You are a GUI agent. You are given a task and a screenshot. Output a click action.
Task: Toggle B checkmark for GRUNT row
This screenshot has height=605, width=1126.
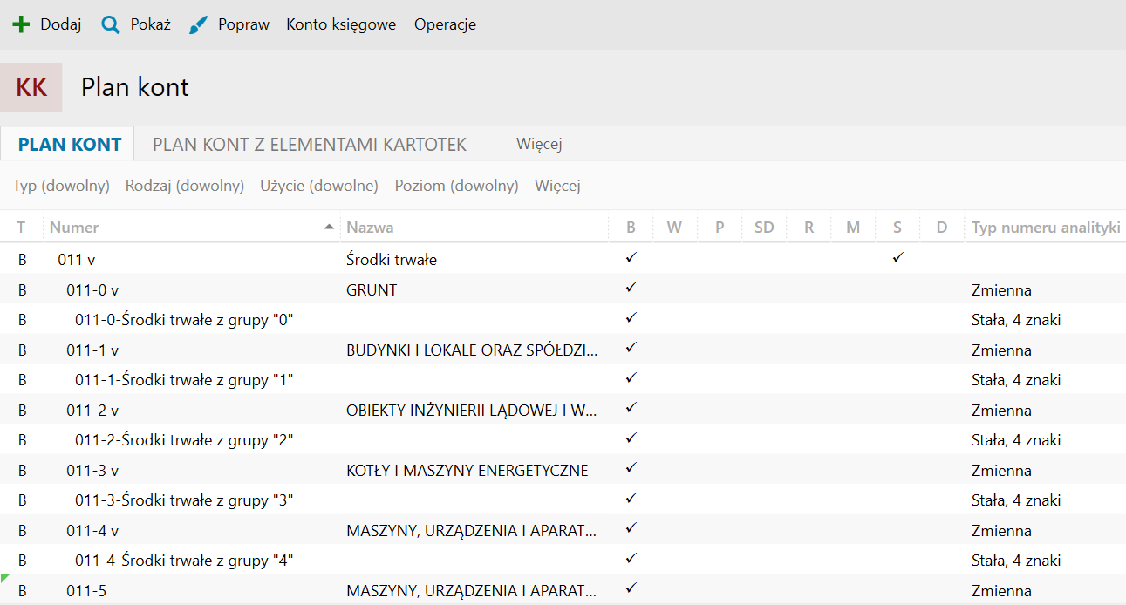click(631, 288)
